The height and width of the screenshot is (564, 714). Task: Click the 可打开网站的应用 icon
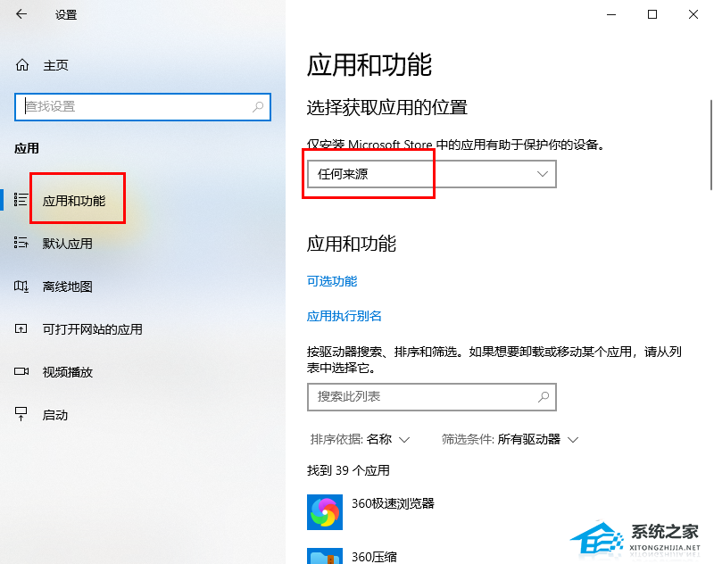pos(21,328)
